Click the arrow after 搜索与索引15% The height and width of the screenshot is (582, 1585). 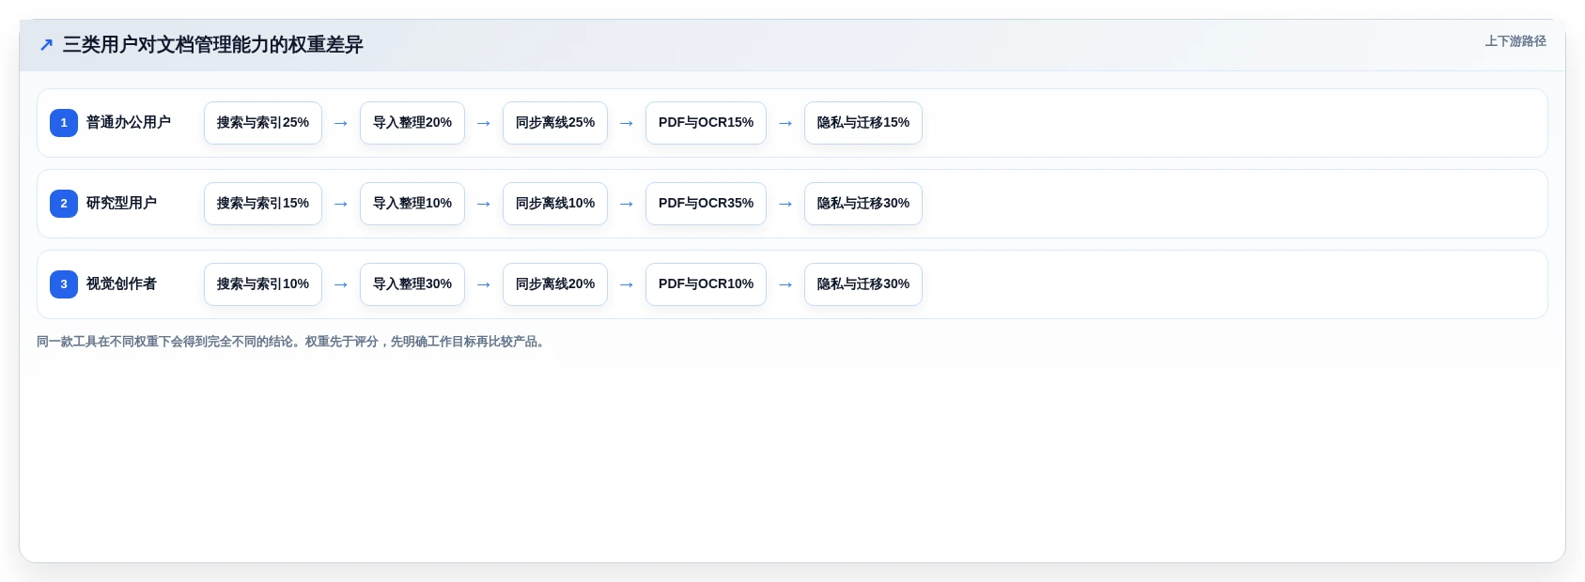(x=341, y=204)
